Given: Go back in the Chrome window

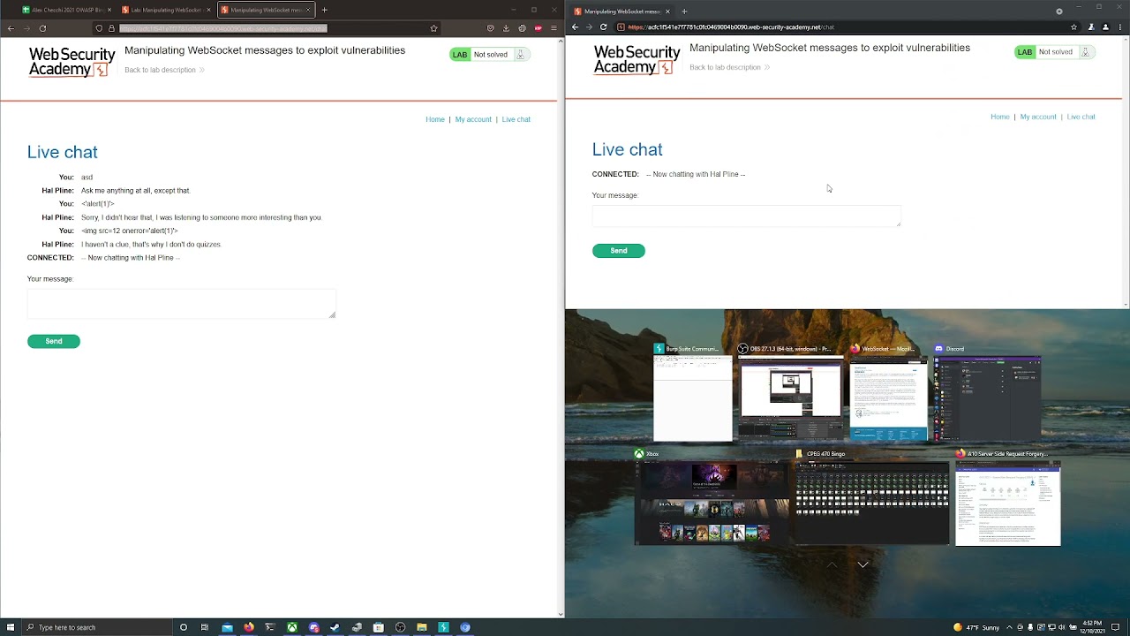Looking at the screenshot, I should (x=575, y=26).
